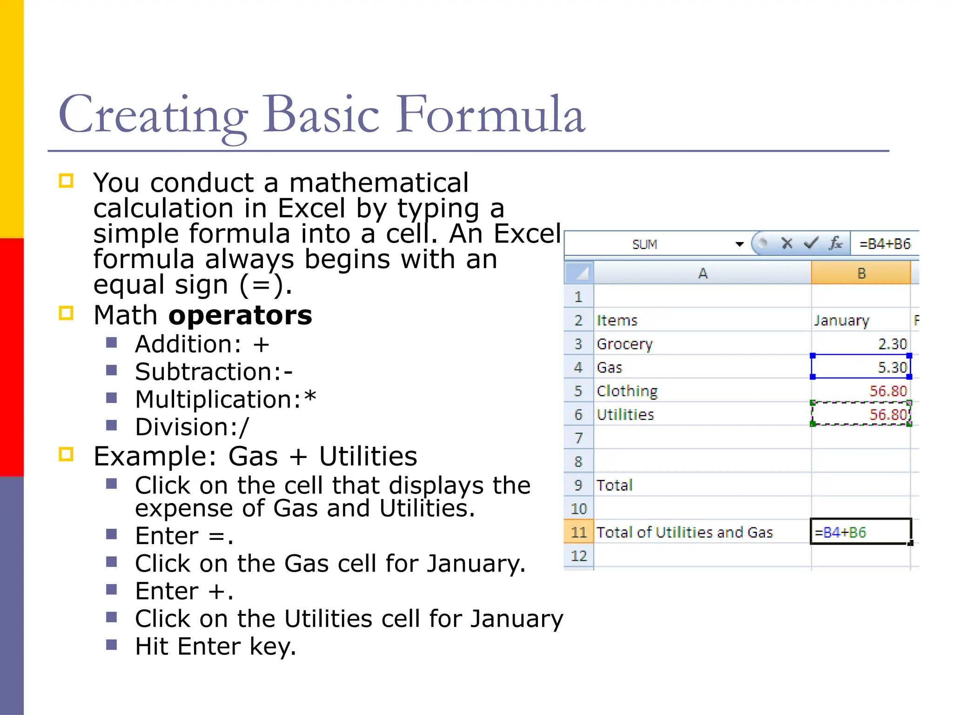Select column A header
Screen dimensions: 953x715
[703, 273]
